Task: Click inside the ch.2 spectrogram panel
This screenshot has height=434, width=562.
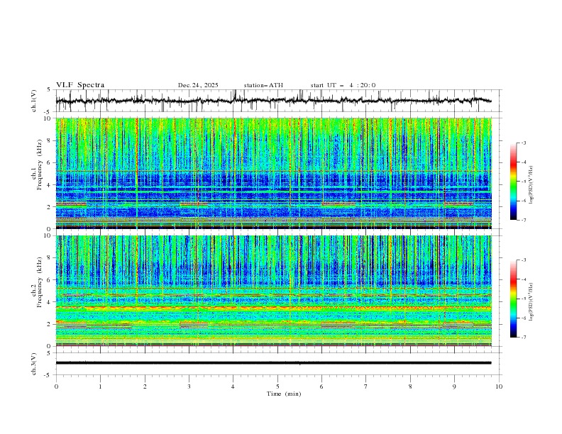Action: click(274, 291)
